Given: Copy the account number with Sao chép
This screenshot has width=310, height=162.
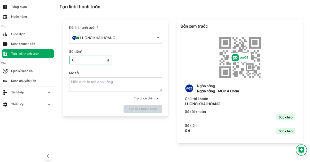Looking at the screenshot, I should (285, 117).
